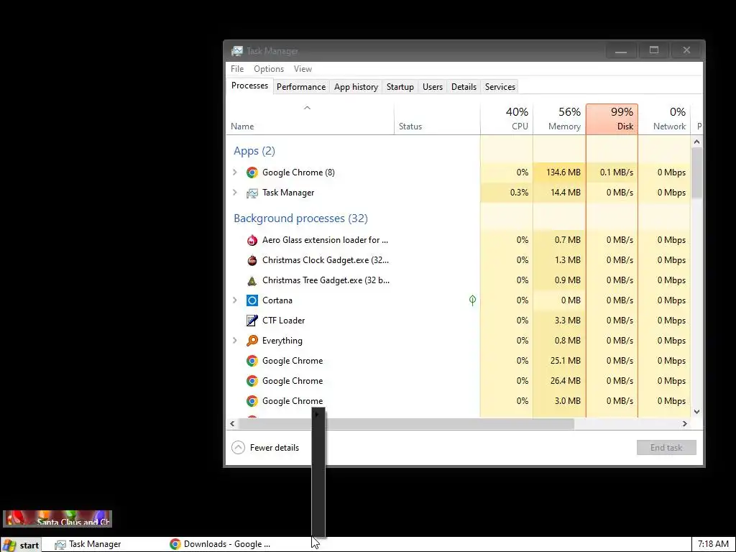Collapse view with Fewer details
The image size is (736, 552).
click(265, 448)
